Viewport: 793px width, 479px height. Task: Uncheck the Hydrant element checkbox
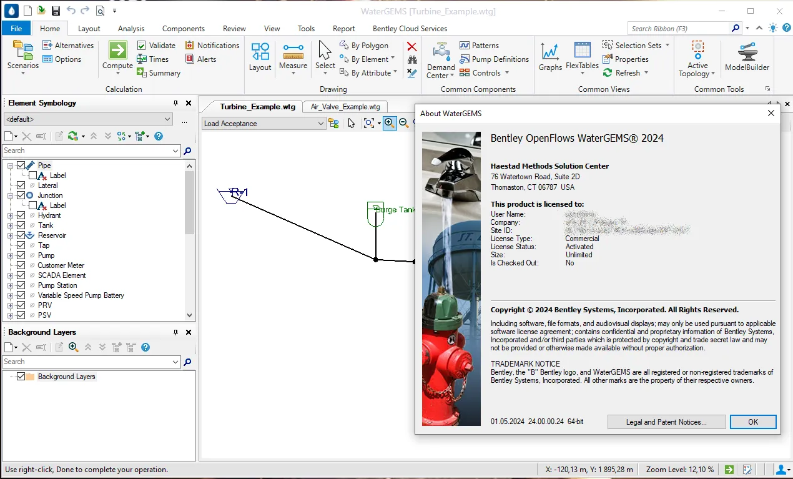click(x=21, y=215)
